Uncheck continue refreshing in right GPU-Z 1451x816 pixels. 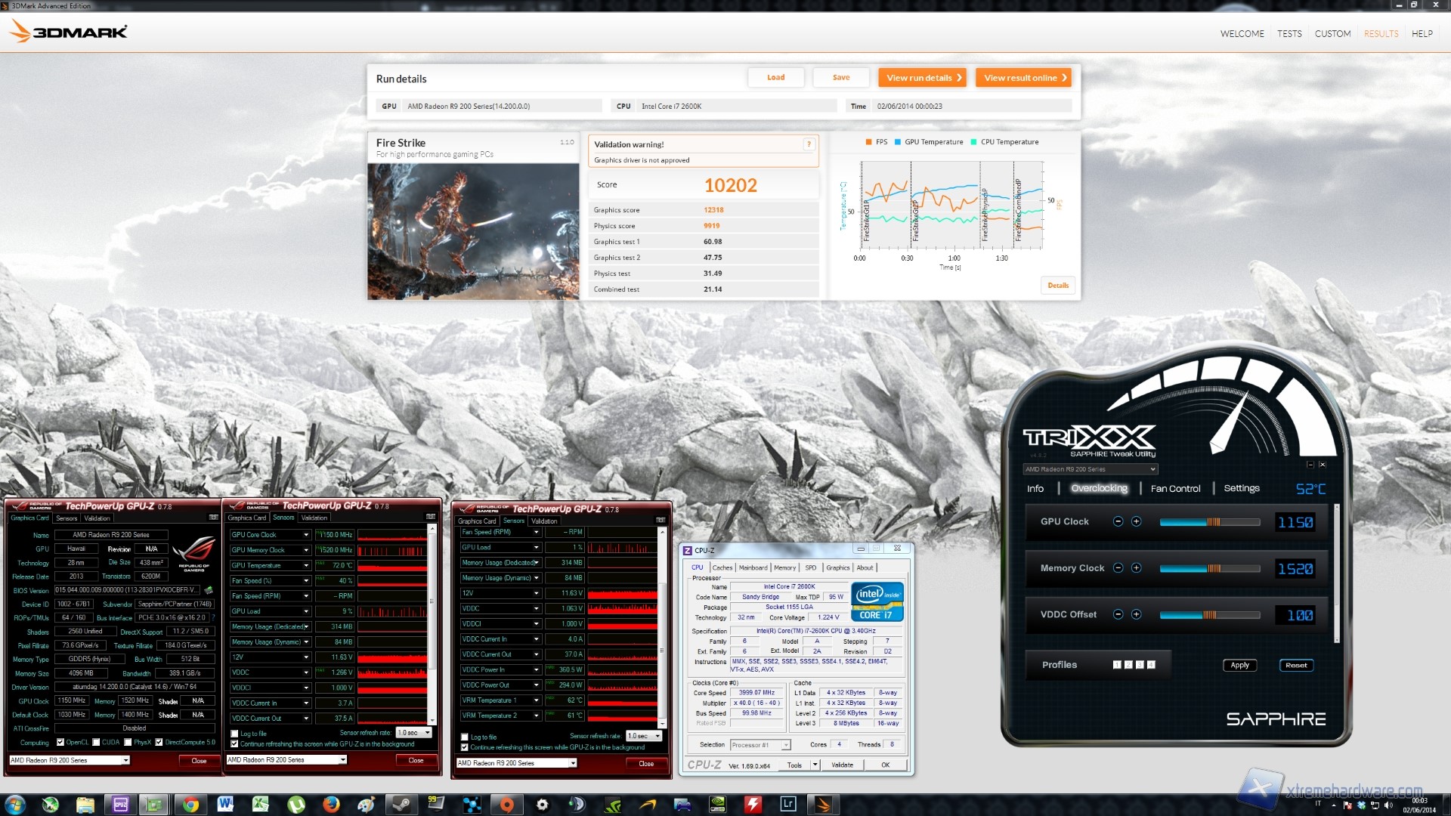pos(465,747)
